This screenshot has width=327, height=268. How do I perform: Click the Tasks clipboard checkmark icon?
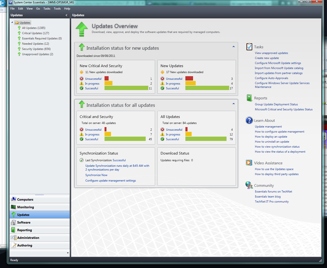tap(249, 47)
